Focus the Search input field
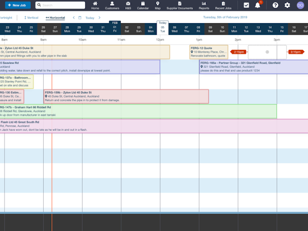This screenshot has height=231, width=308. point(60,5)
